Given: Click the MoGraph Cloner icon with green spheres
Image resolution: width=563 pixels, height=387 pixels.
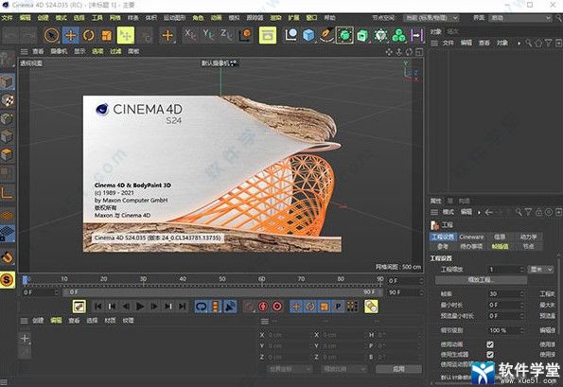Looking at the screenshot, I should point(398,35).
